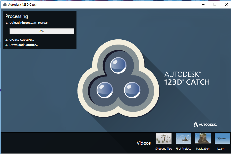The width and height of the screenshot is (231, 154).
Task: Select the Create Capture step
Action: (x=22, y=40)
